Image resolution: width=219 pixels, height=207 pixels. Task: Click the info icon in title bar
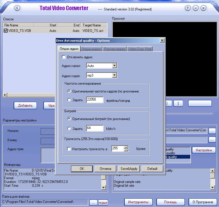click(x=17, y=8)
